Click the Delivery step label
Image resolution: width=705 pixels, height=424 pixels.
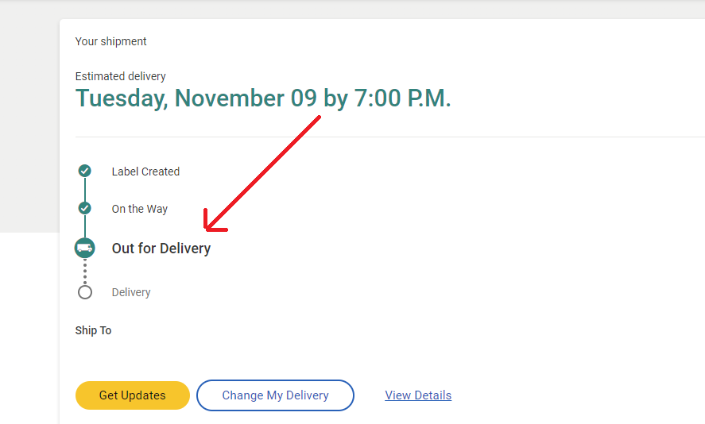point(131,292)
